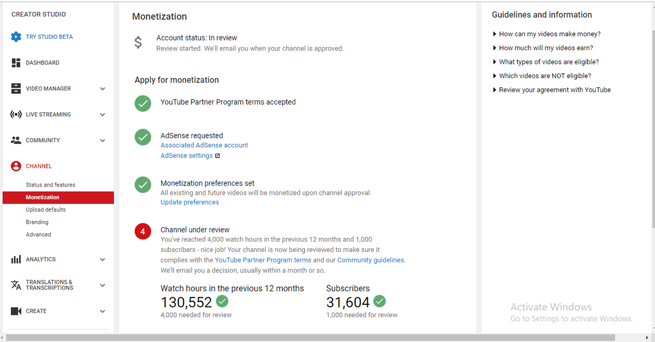Click the CREATOR STUDIO heading
Viewport: 655px width, 342px height.
(x=39, y=15)
